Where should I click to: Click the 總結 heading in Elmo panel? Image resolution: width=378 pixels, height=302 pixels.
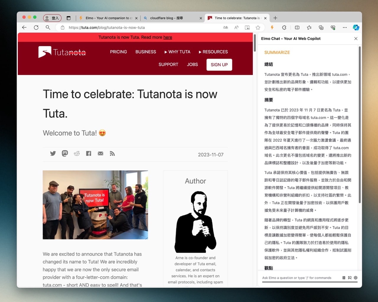[x=268, y=64]
